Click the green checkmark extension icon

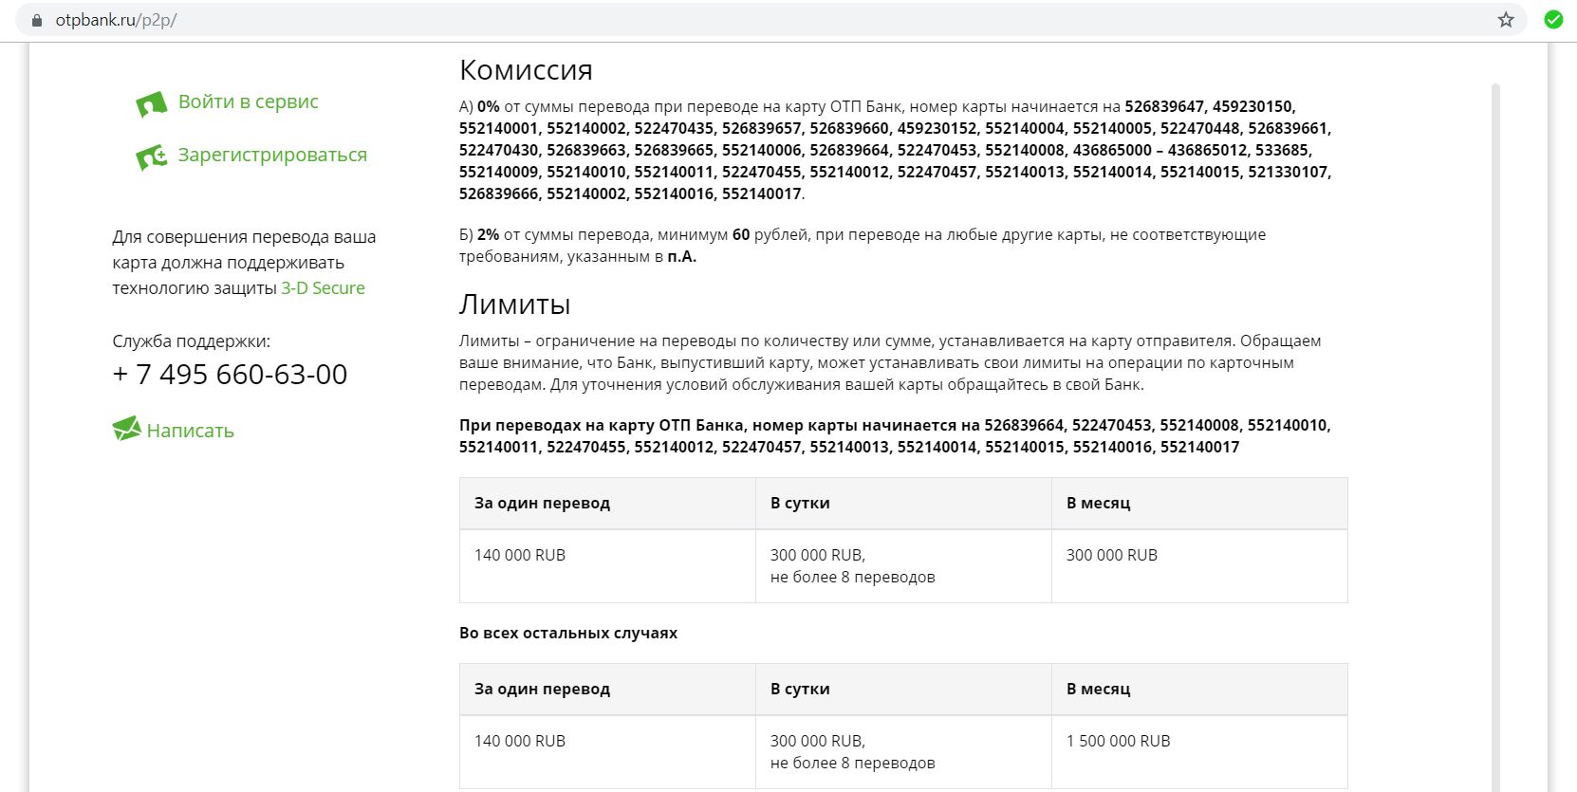(x=1553, y=20)
